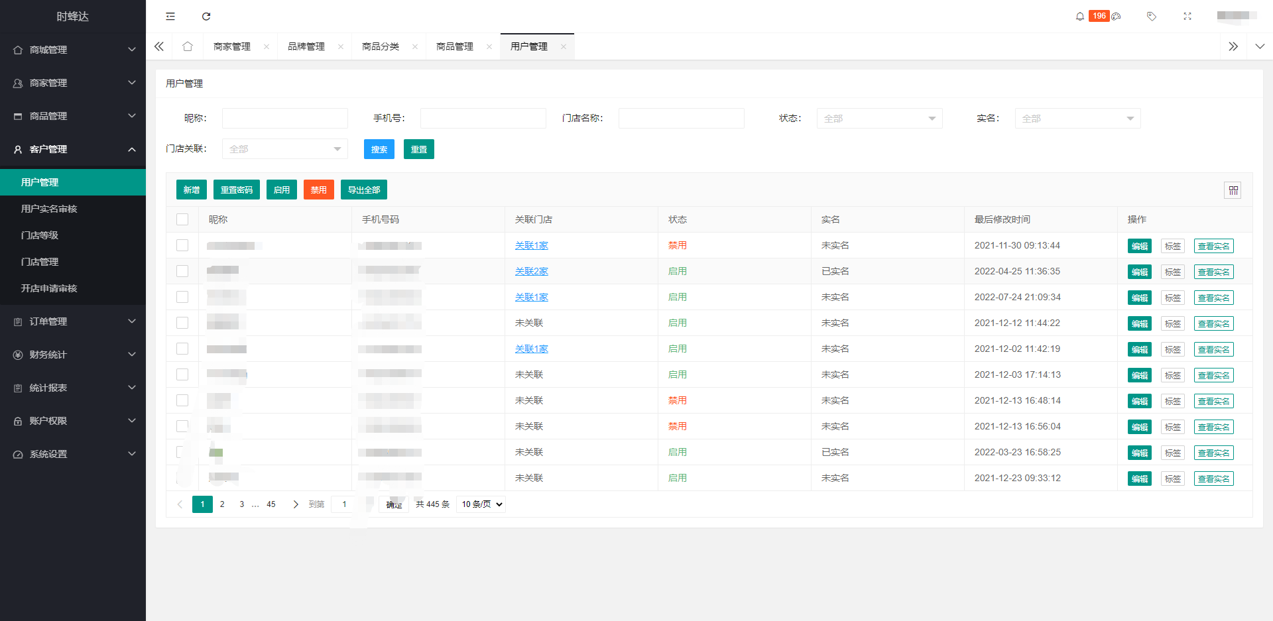
Task: Click the 昵称 nickname input field
Action: click(285, 118)
